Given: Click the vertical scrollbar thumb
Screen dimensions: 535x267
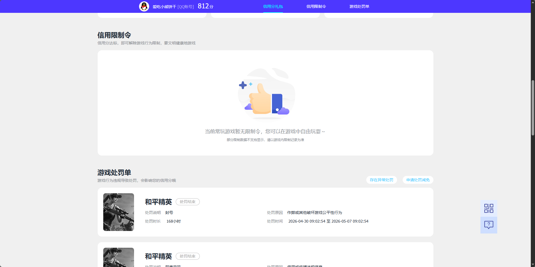Looking at the screenshot, I should pyautogui.click(x=533, y=108).
